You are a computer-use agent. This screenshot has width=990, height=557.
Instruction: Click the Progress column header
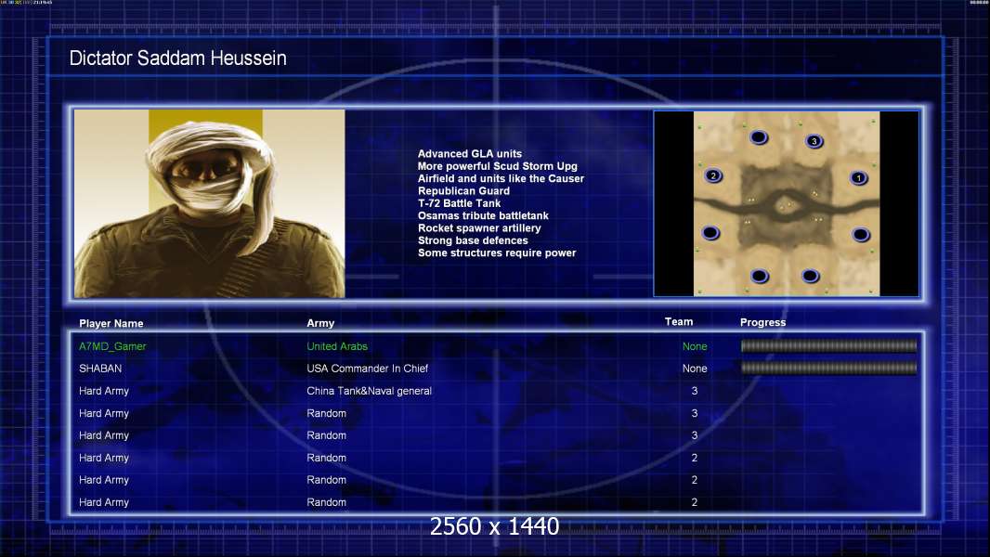point(762,323)
